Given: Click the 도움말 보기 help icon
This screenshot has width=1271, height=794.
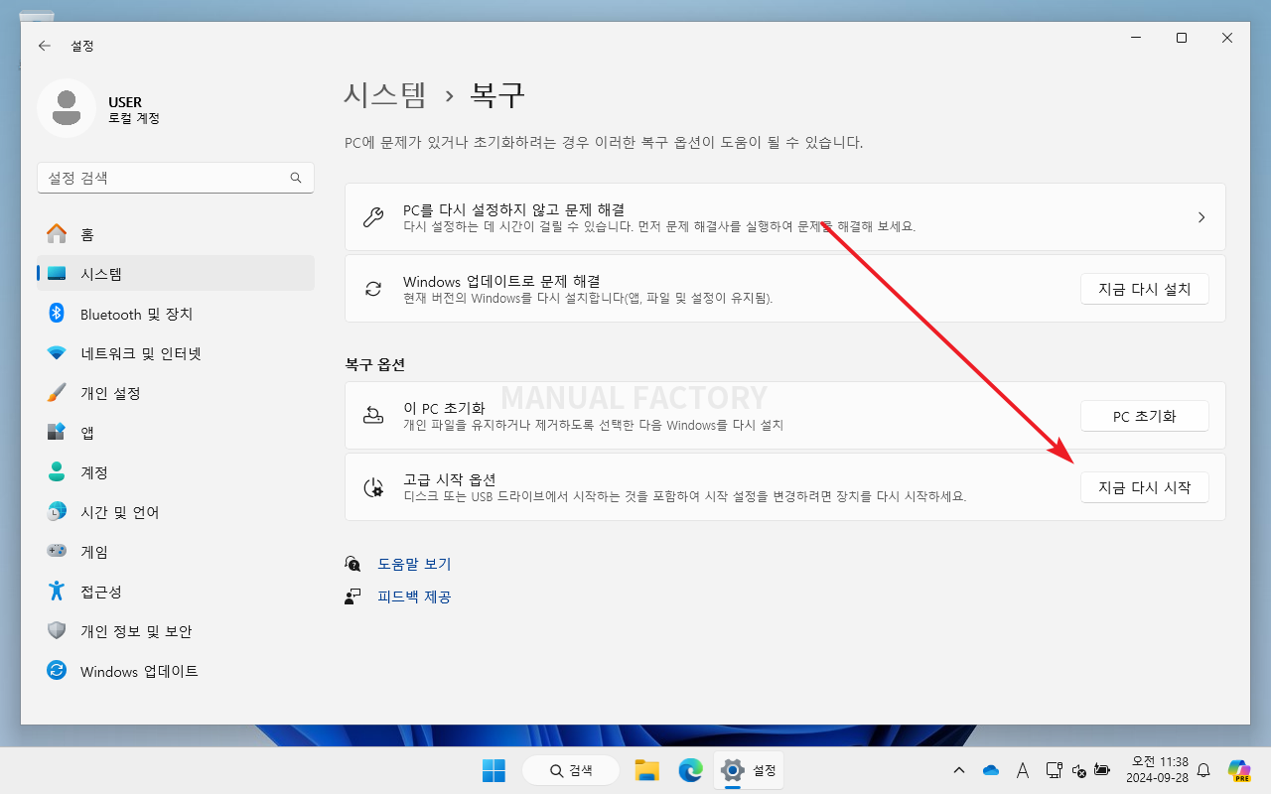Looking at the screenshot, I should click(x=353, y=564).
